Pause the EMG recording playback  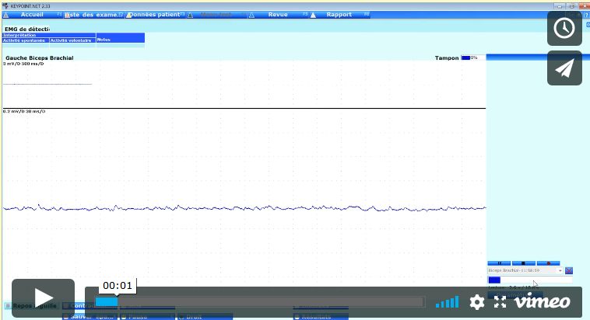[x=499, y=263]
